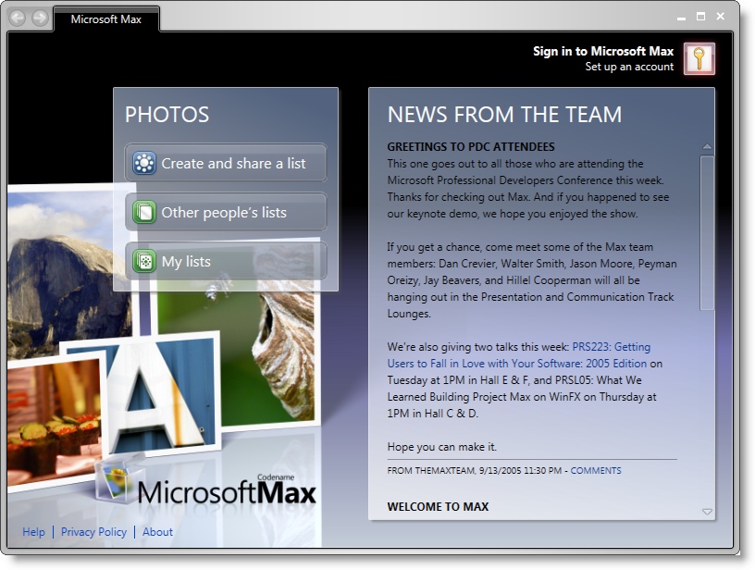Screen dimensions: 755x570
Task: Open the Help link
Action: (x=33, y=532)
